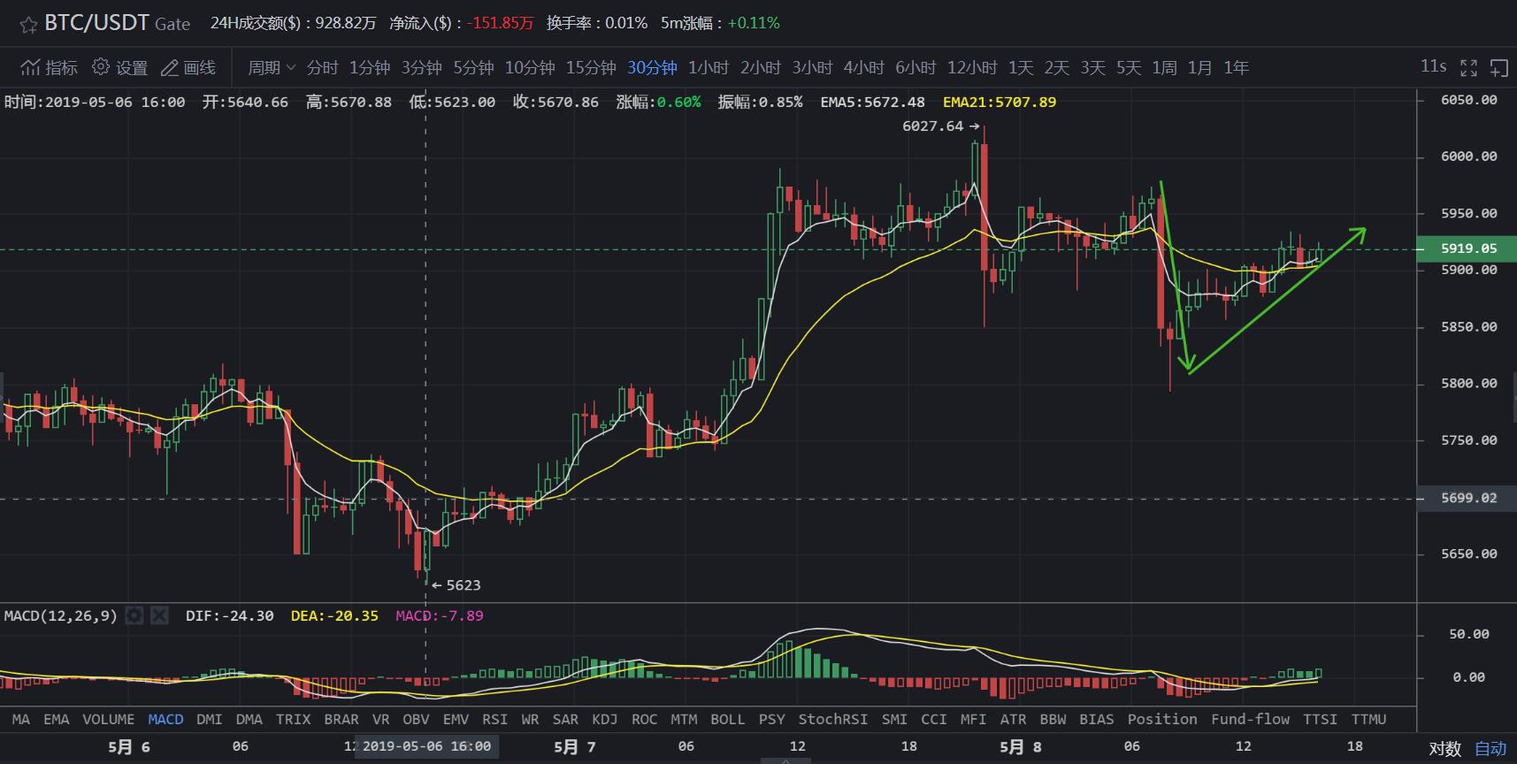Click the add-chart-window icon at top right

pyautogui.click(x=1499, y=67)
